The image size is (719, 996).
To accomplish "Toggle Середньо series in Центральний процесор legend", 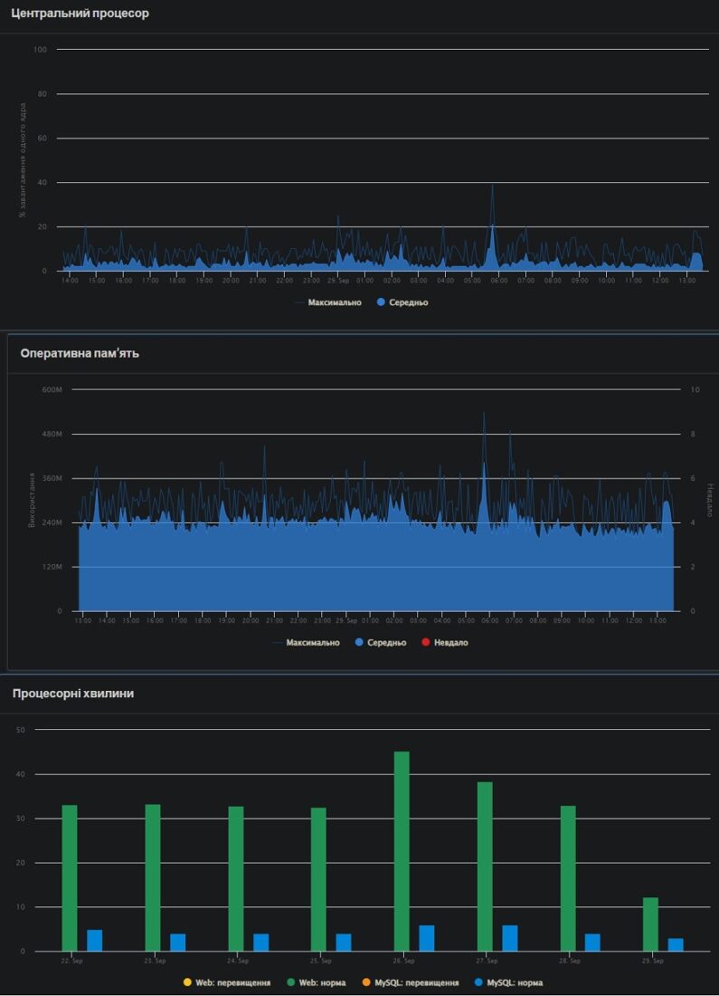I will click(x=403, y=302).
